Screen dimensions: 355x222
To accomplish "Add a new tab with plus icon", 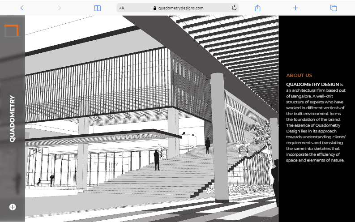I will pyautogui.click(x=295, y=8).
